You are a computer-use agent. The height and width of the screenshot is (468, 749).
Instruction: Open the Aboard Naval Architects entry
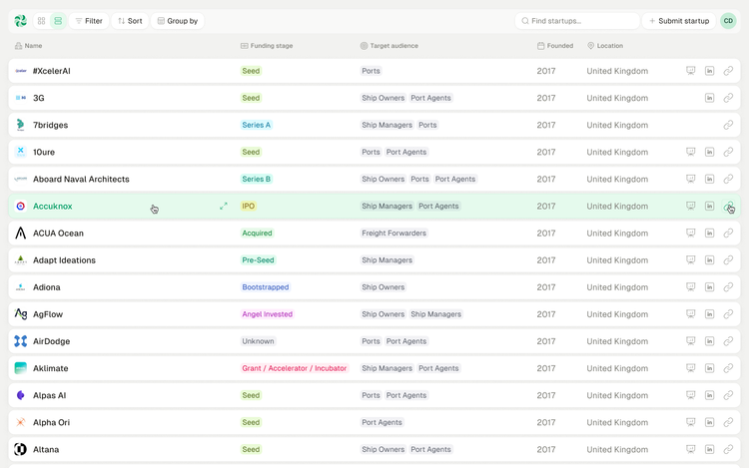(x=81, y=179)
